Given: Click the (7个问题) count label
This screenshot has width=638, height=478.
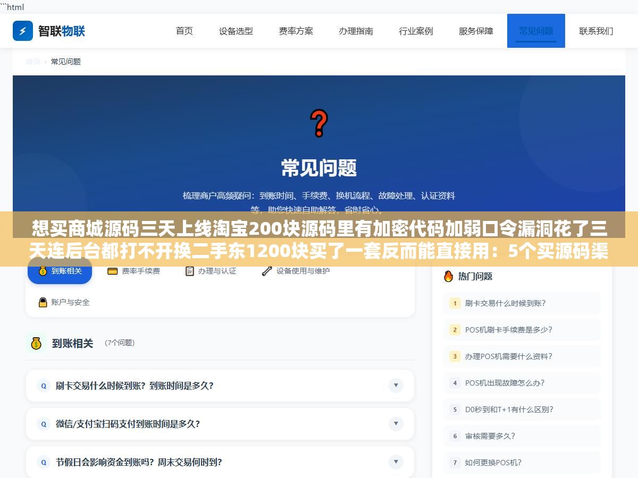Looking at the screenshot, I should pyautogui.click(x=120, y=343).
